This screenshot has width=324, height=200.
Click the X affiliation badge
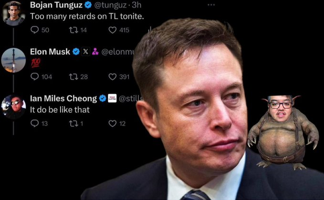click(x=85, y=52)
